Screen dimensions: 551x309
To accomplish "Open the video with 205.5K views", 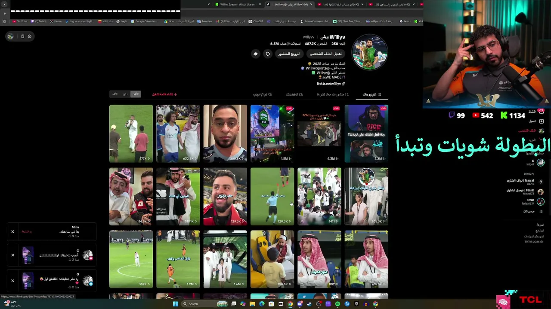I will pyautogui.click(x=366, y=196).
